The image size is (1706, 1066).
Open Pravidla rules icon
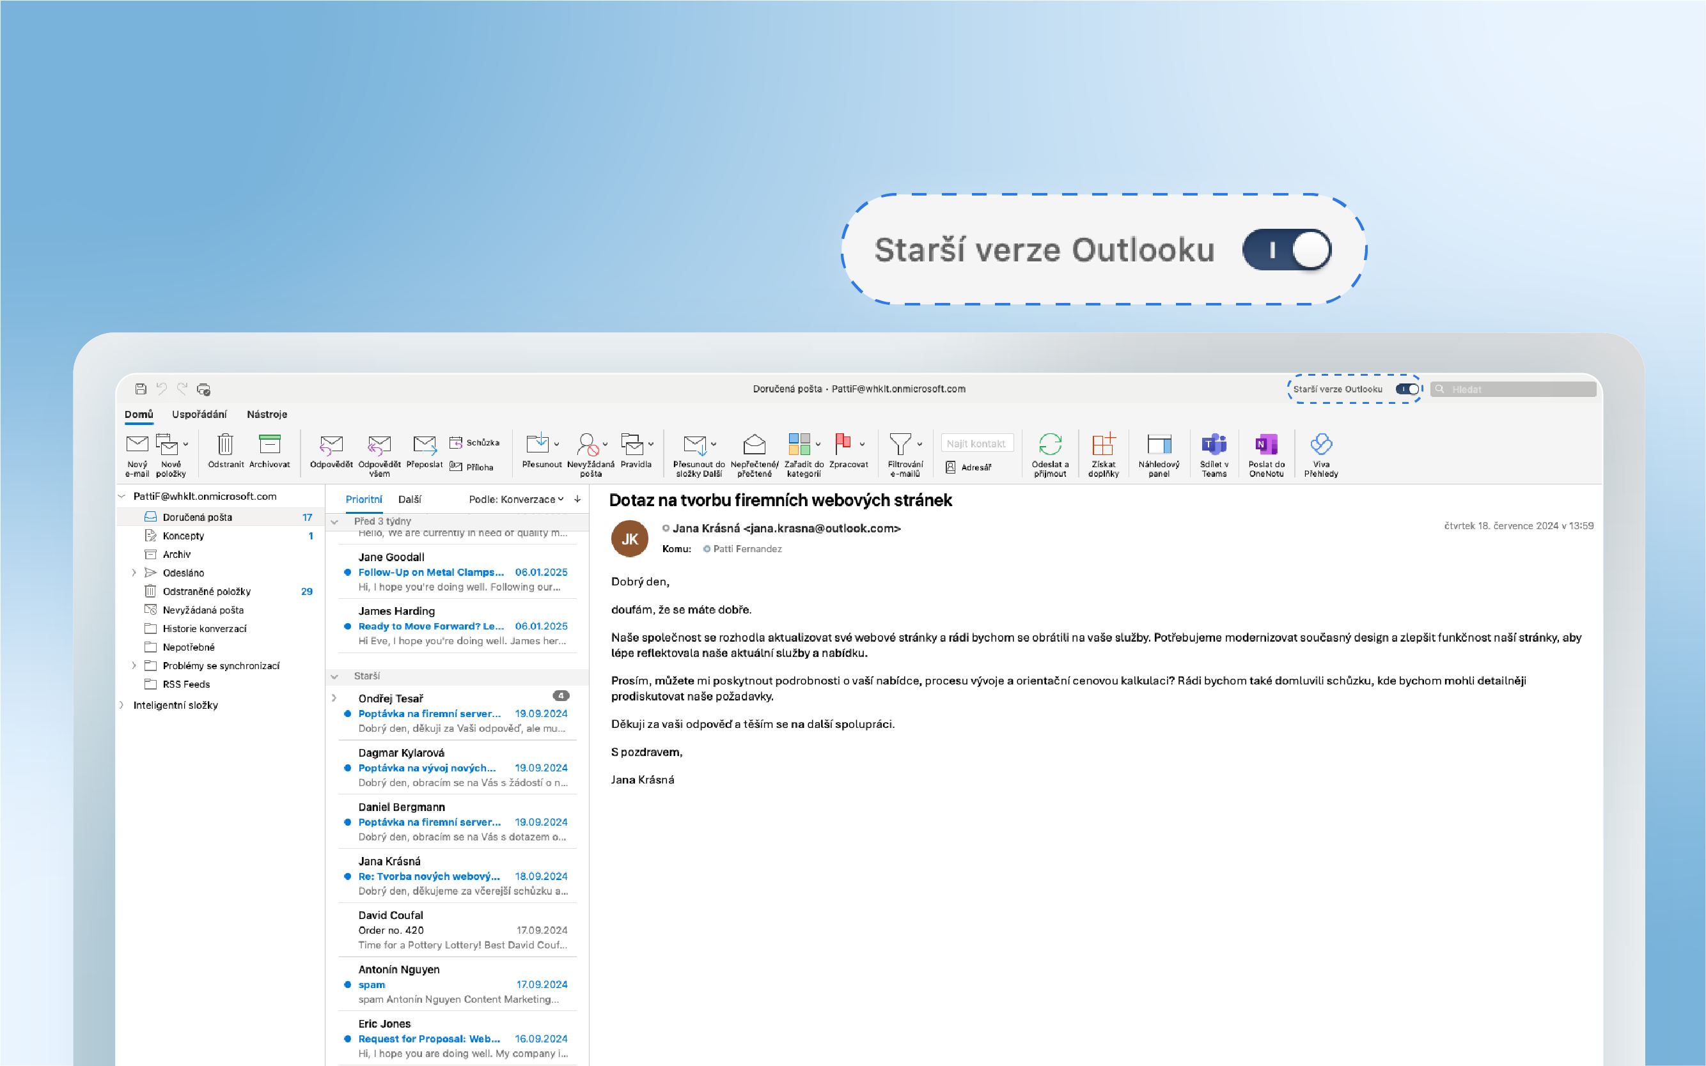[x=632, y=444]
